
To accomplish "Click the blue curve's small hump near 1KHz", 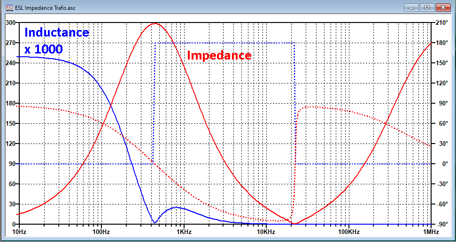I will click(176, 207).
